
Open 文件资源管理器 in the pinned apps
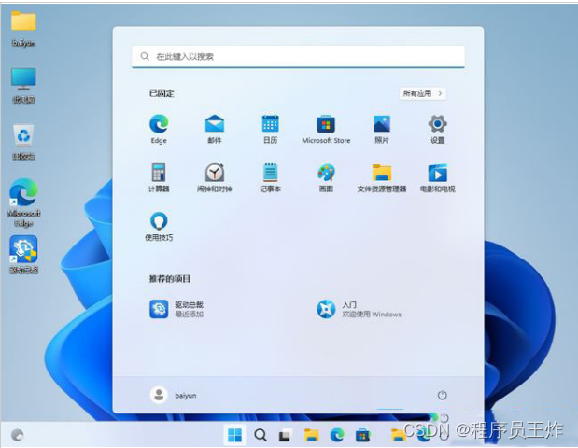coord(382,178)
